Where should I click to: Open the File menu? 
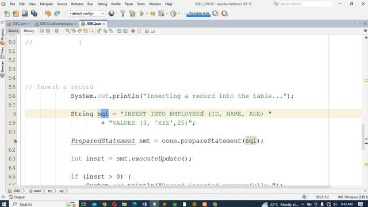click(12, 4)
